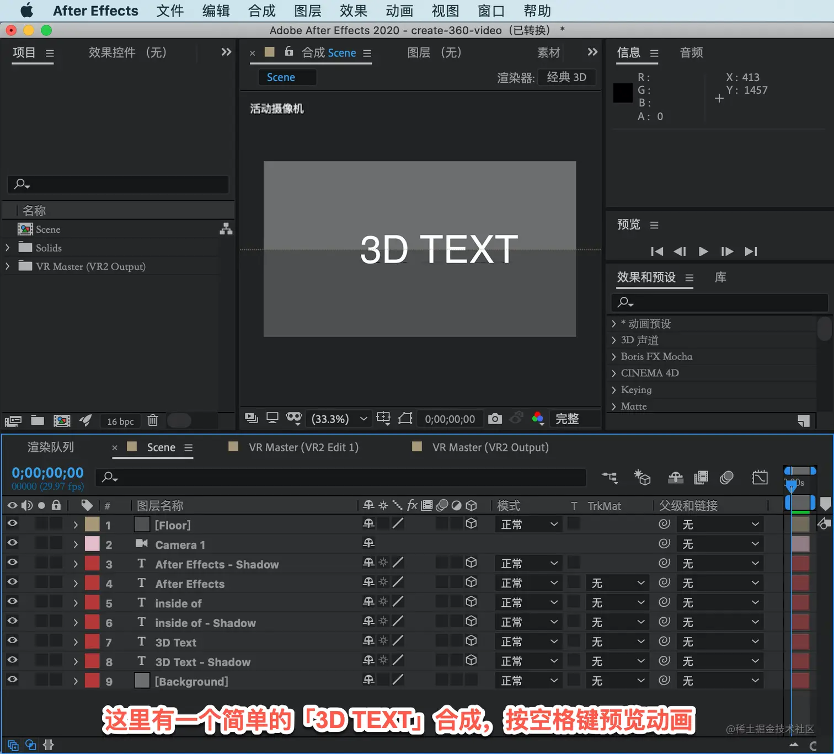Open the graph editor icon in timeline
Viewport: 834px width, 754px height.
(x=760, y=477)
